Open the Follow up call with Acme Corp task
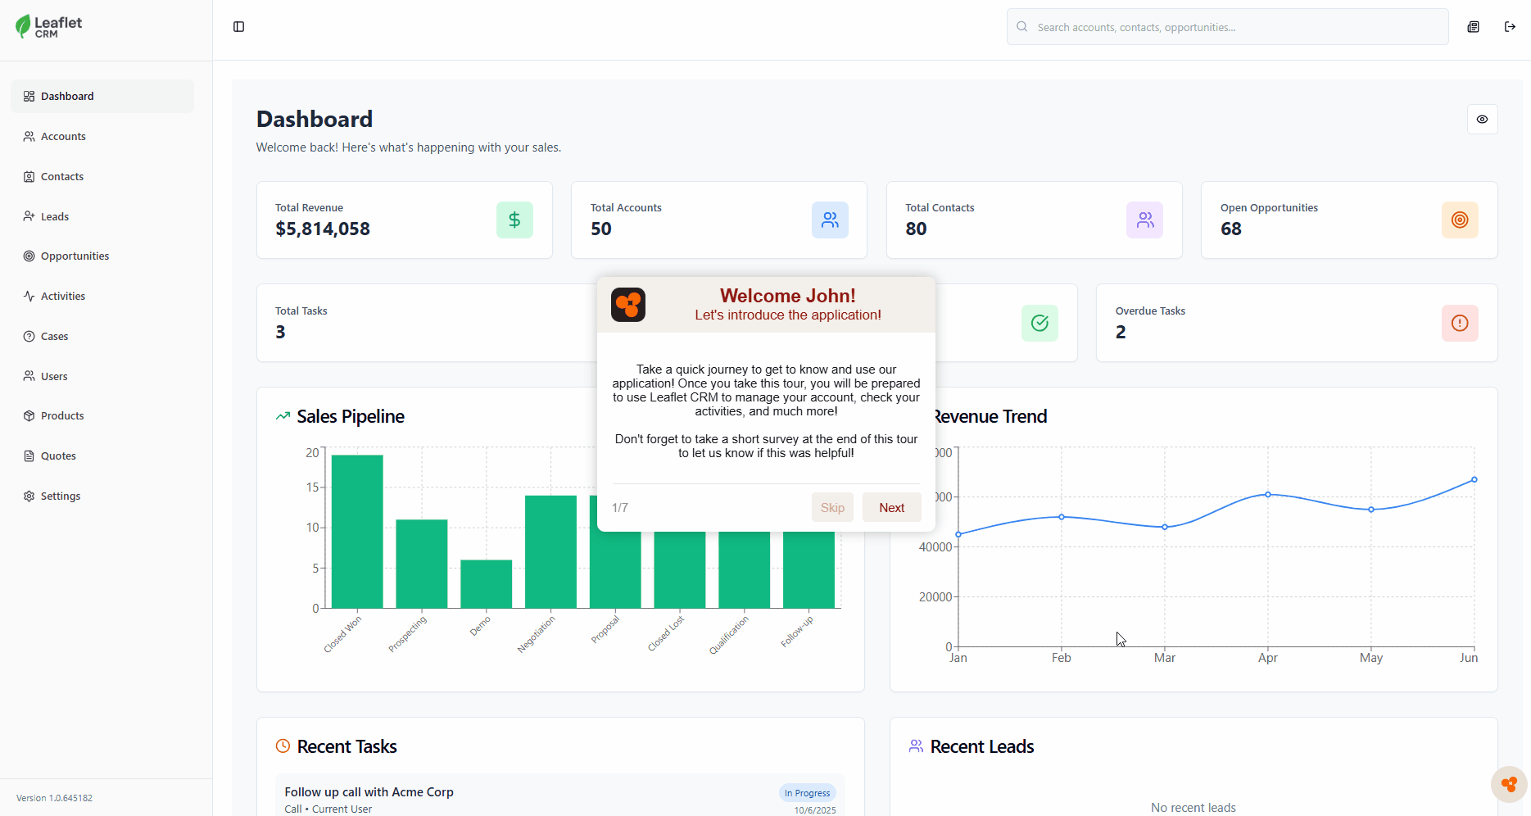Screen dimensions: 1531x816 [369, 792]
